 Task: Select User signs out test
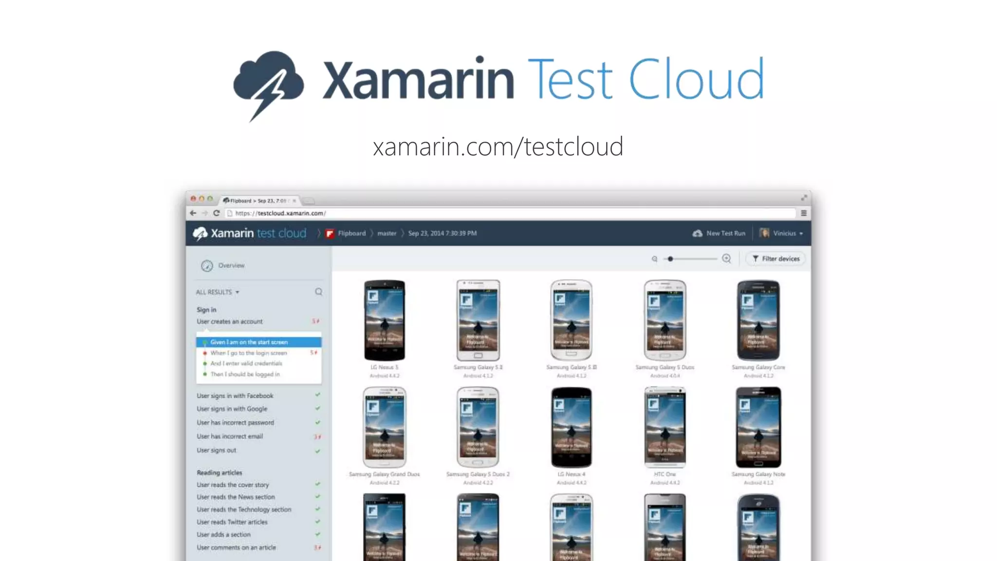(216, 450)
